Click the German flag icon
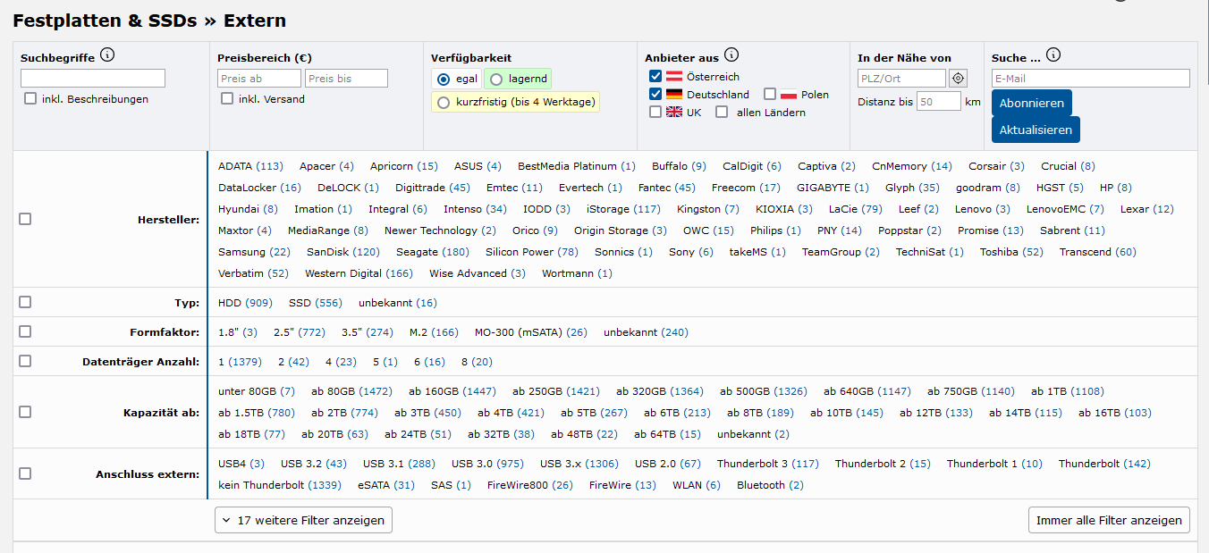 [675, 95]
